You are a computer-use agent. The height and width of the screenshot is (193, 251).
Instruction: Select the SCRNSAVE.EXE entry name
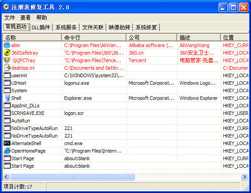pyautogui.click(x=28, y=113)
